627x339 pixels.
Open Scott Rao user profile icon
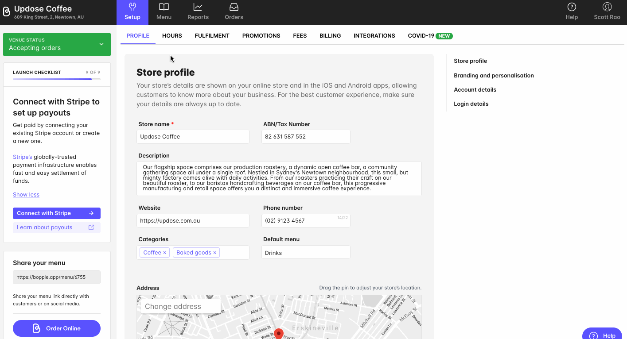tap(607, 7)
